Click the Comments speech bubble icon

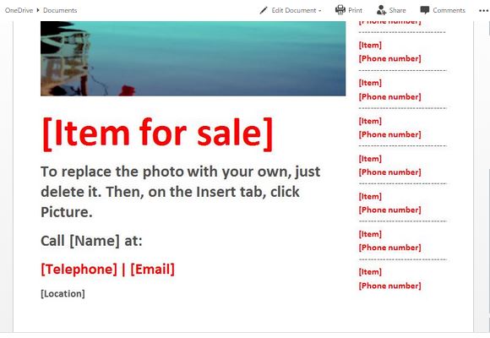[x=425, y=10]
